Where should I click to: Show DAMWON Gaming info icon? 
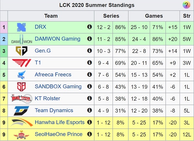pos(90,39)
